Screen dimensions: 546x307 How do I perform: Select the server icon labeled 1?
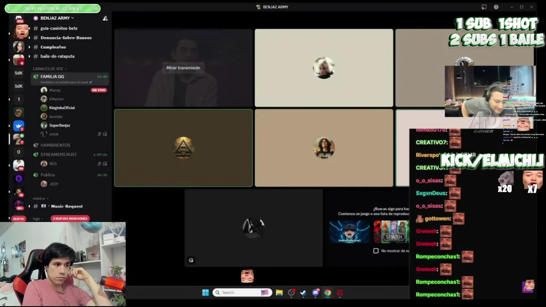pos(19,99)
